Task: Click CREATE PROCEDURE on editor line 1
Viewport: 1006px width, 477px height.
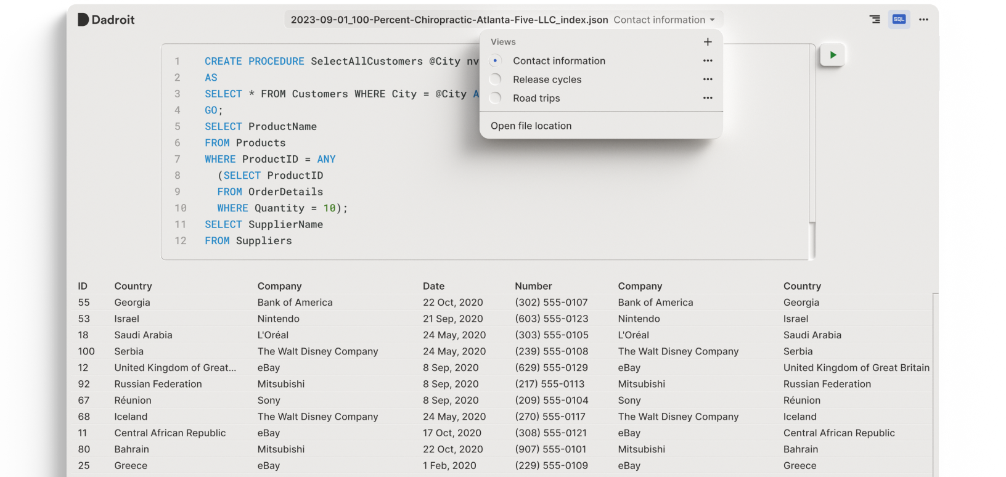Action: pos(255,61)
